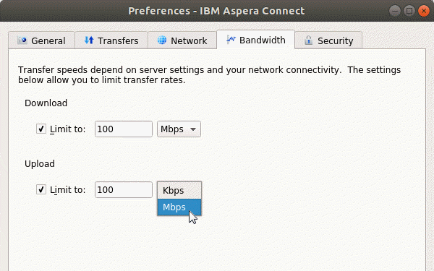This screenshot has width=434, height=271.
Task: Toggle the Upload Limit to checkbox
Action: 41,189
